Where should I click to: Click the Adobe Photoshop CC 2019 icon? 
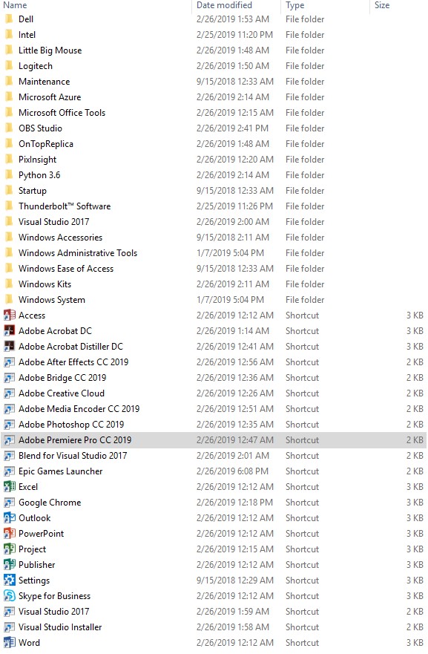[9, 425]
